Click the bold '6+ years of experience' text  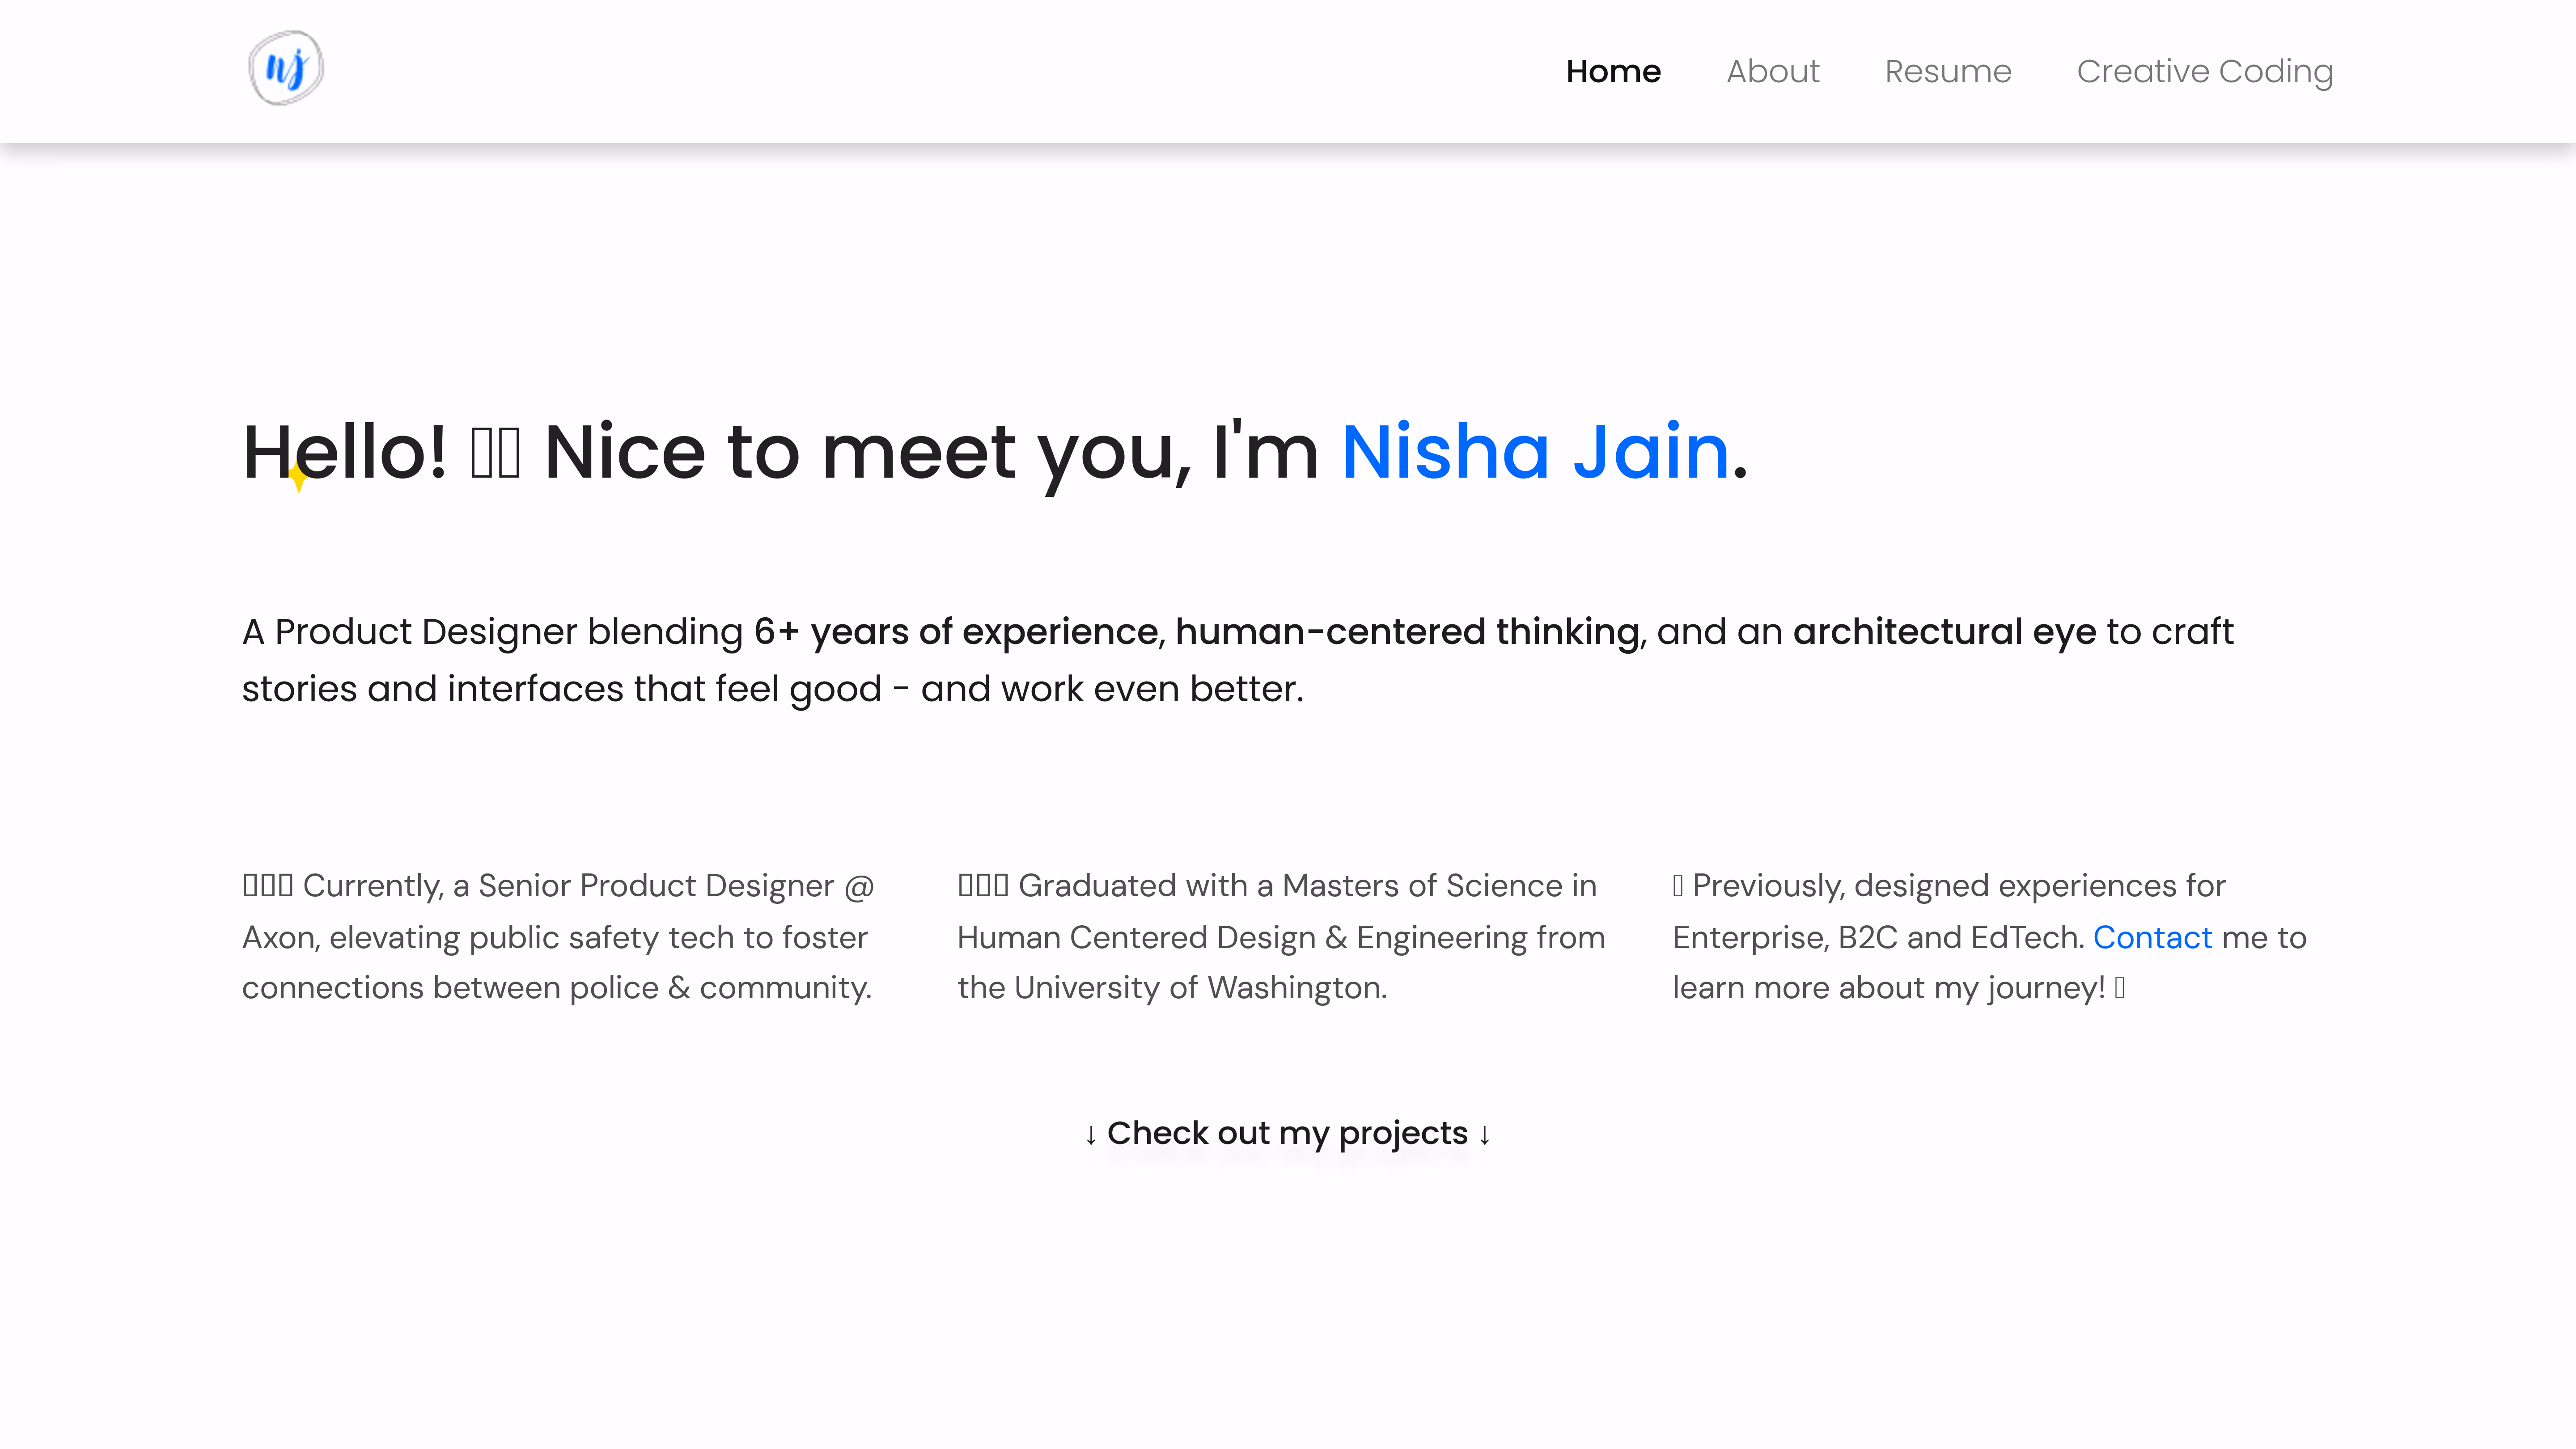(x=955, y=632)
